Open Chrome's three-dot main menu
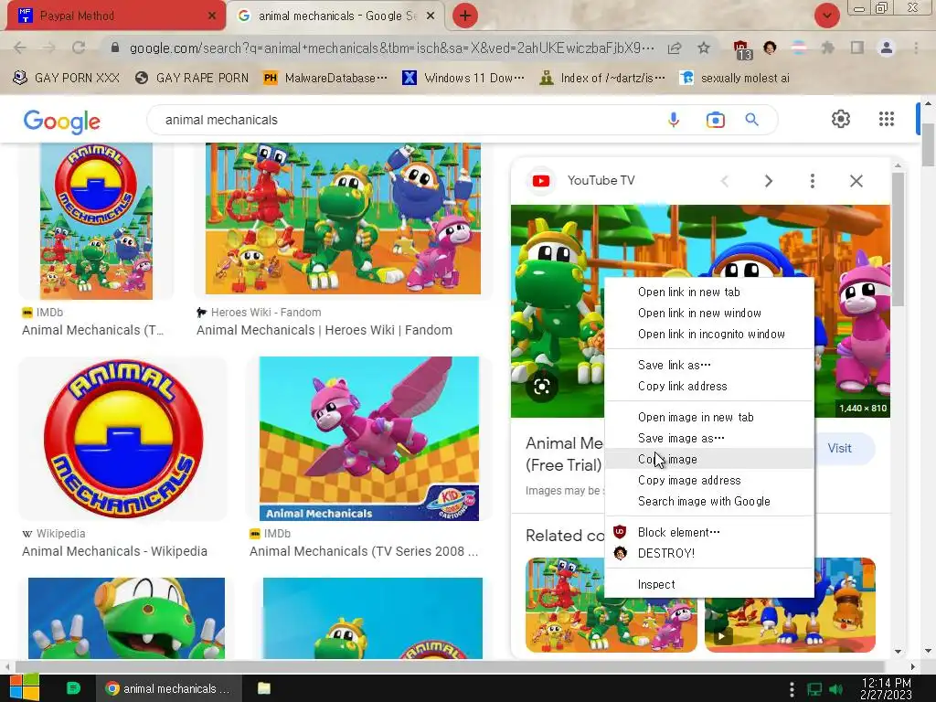This screenshot has width=936, height=702. pyautogui.click(x=916, y=48)
